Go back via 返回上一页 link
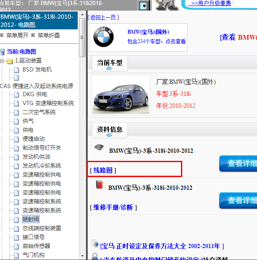The width and height of the screenshot is (257, 260). click(103, 17)
